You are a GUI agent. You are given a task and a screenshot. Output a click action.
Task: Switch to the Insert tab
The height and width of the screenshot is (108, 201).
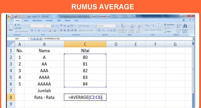(26, 20)
